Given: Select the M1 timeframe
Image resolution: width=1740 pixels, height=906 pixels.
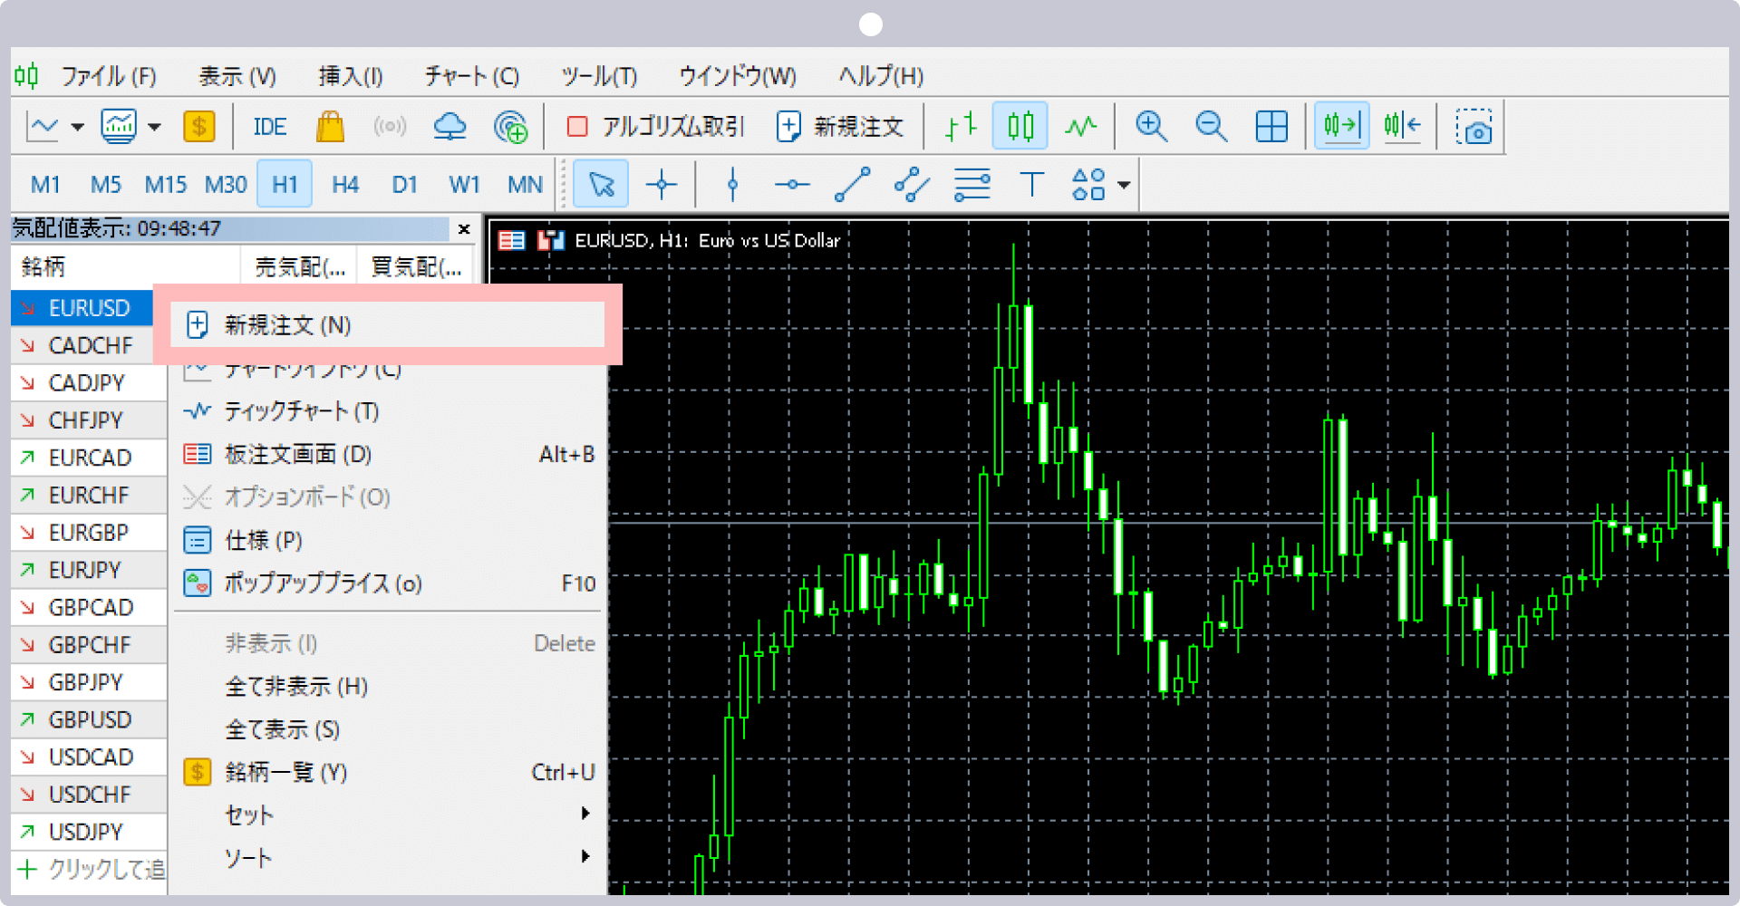Looking at the screenshot, I should click(x=45, y=185).
